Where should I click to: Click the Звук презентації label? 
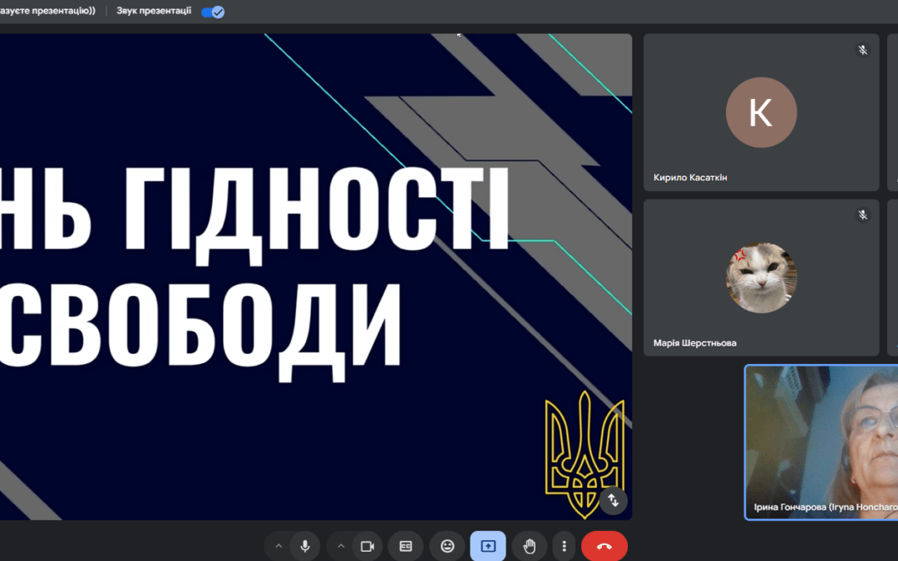(154, 11)
